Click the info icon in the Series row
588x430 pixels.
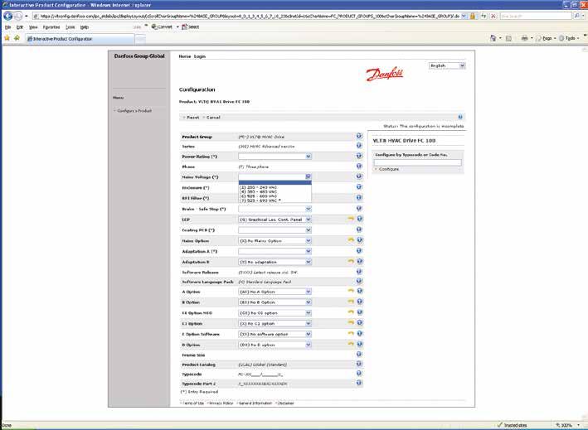click(x=359, y=145)
